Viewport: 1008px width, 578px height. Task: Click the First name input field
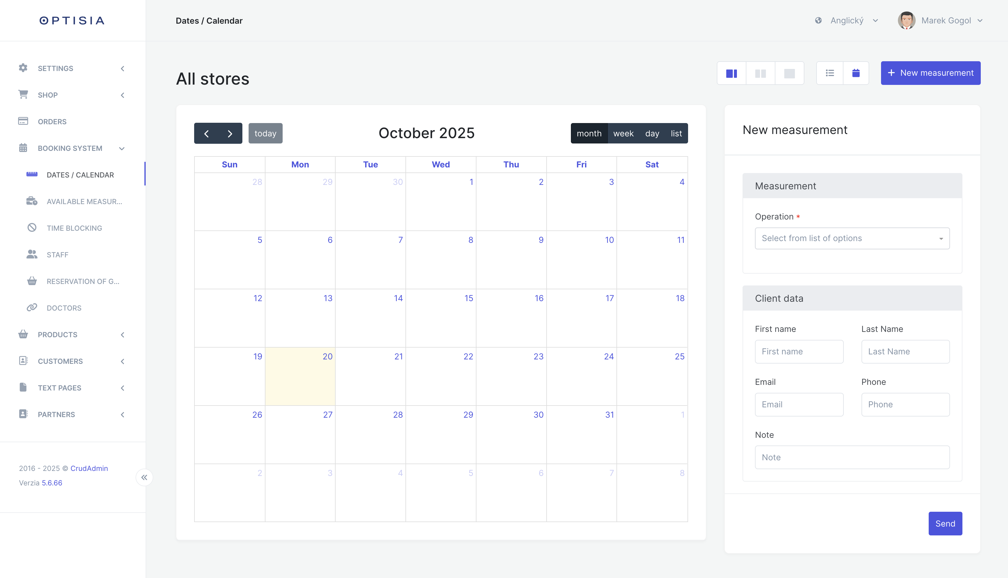coord(799,351)
